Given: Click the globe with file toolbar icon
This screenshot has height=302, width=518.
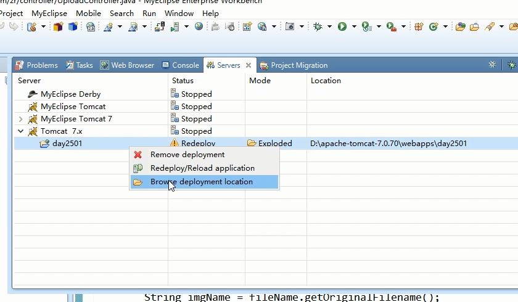Looking at the screenshot, I should coord(262,27).
